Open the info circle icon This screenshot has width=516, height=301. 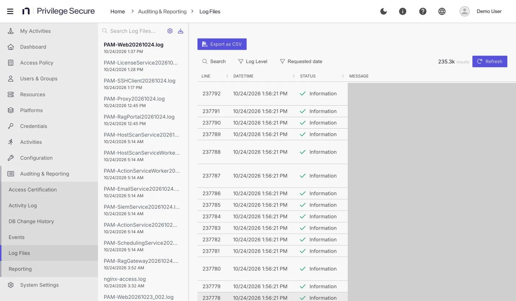(x=403, y=12)
